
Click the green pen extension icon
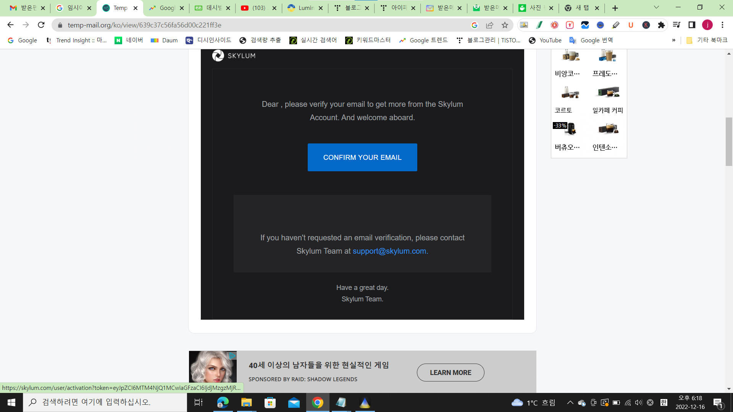[x=539, y=25]
